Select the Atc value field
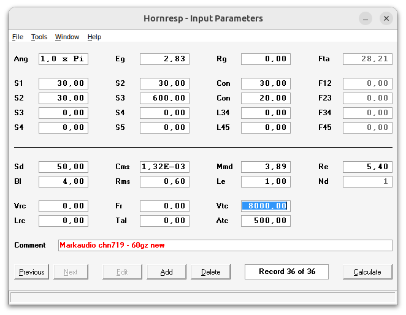406x315 pixels. [266, 221]
